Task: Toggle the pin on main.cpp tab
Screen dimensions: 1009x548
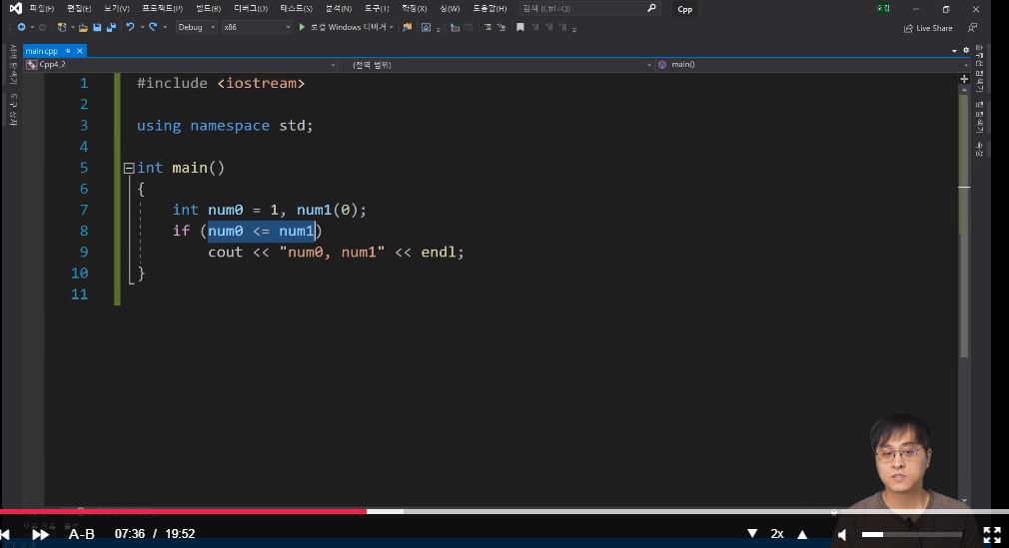Action: pyautogui.click(x=68, y=51)
